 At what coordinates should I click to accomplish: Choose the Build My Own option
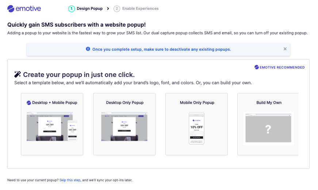(x=268, y=124)
